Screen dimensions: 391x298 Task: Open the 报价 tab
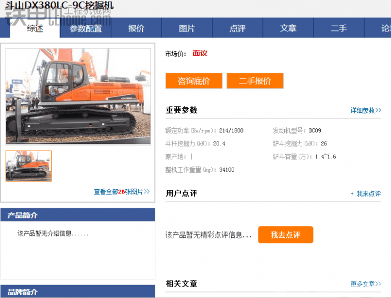[x=136, y=28]
